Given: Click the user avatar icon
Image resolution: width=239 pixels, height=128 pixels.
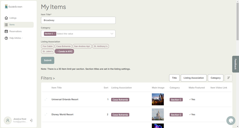Looking at the screenshot, I should click(x=8, y=120).
